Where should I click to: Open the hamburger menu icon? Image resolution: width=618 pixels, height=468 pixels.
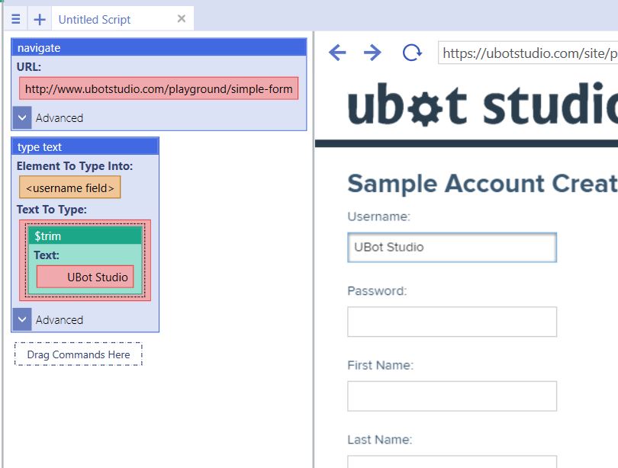tap(16, 19)
